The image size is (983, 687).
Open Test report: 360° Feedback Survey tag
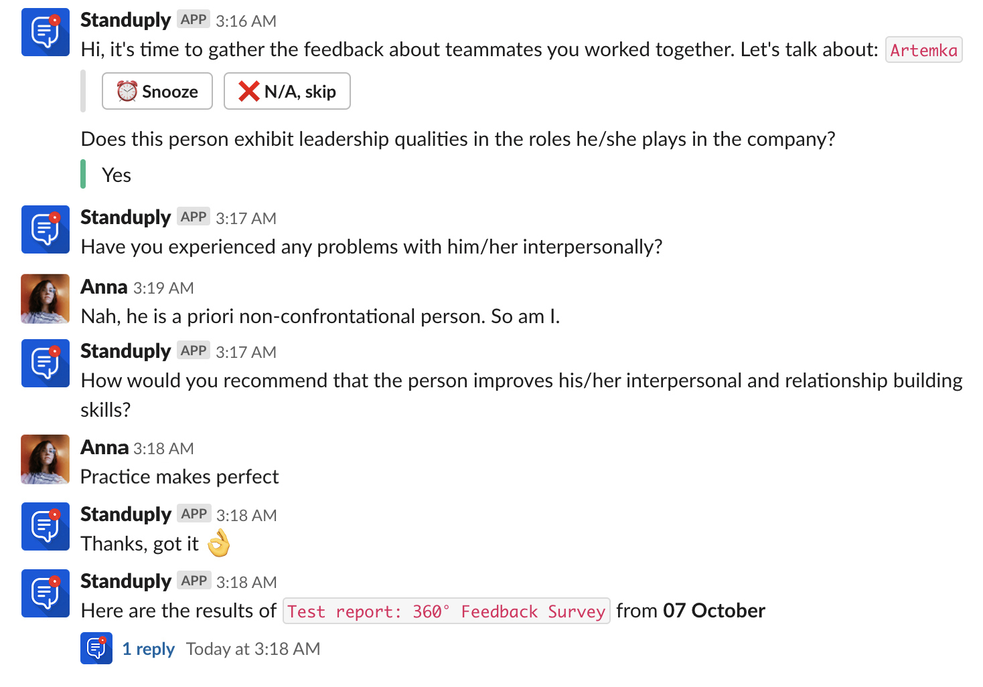pyautogui.click(x=446, y=611)
